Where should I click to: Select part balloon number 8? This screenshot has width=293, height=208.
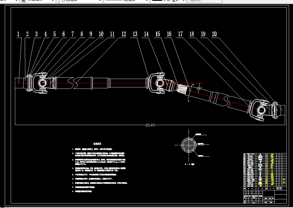(82, 34)
